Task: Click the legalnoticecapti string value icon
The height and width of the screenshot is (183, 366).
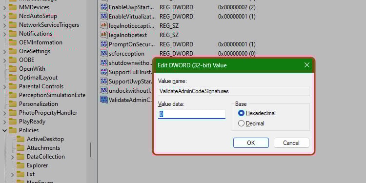Action: pos(103,26)
